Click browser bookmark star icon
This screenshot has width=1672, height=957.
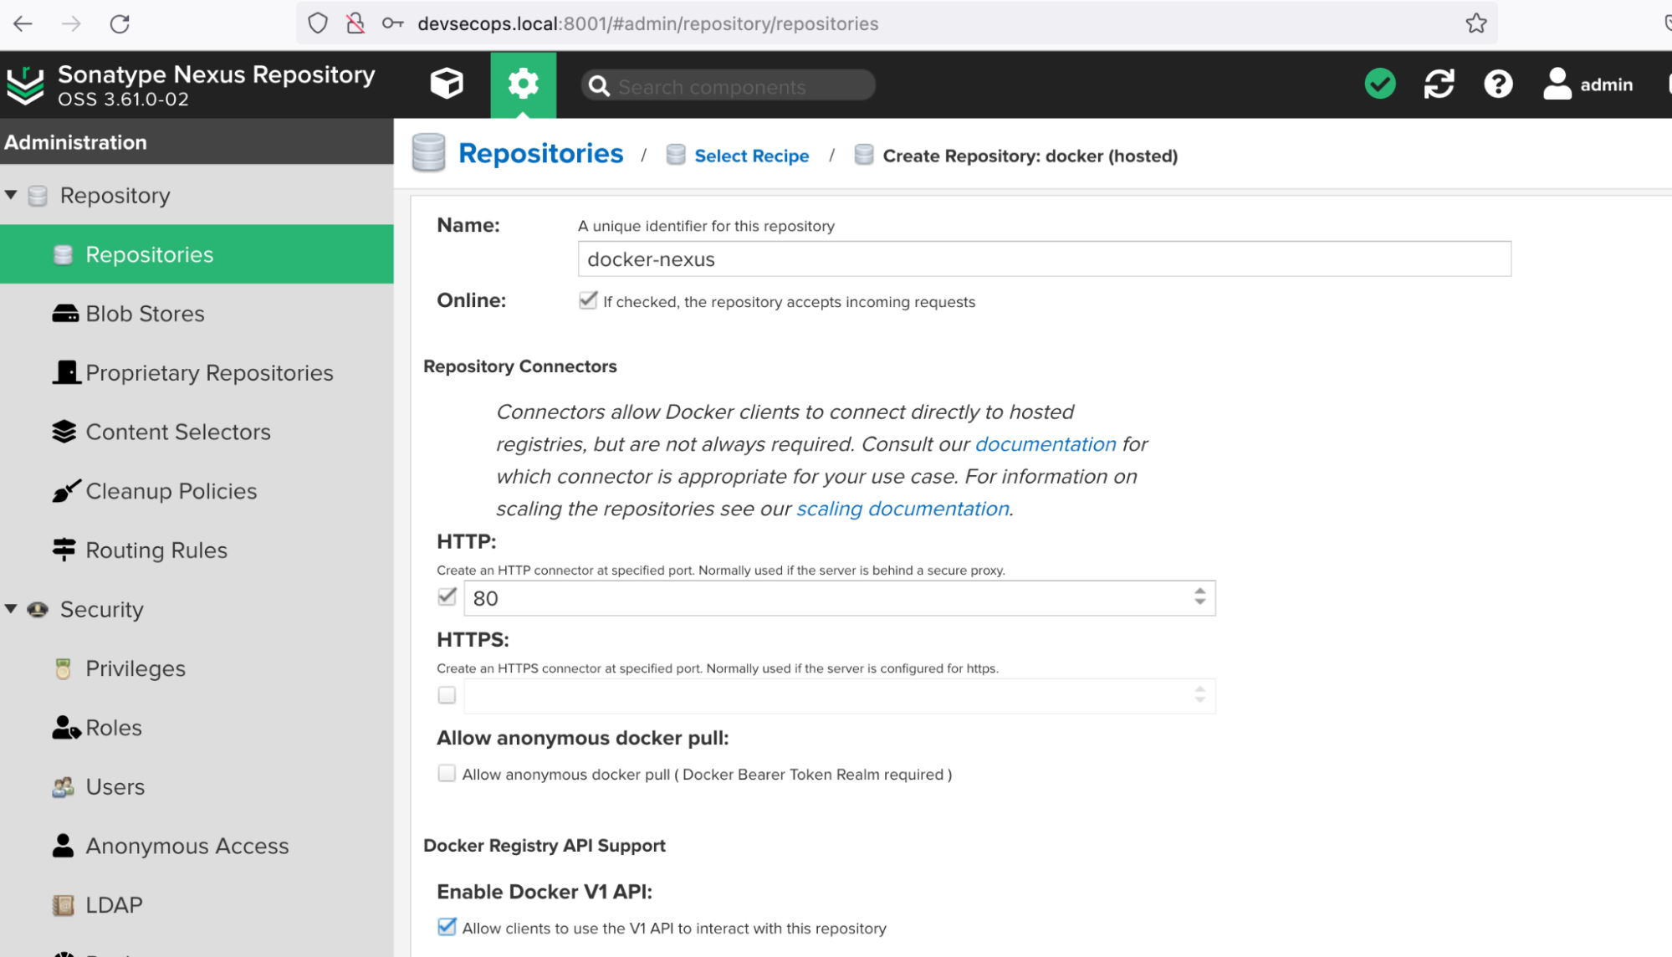click(x=1475, y=23)
